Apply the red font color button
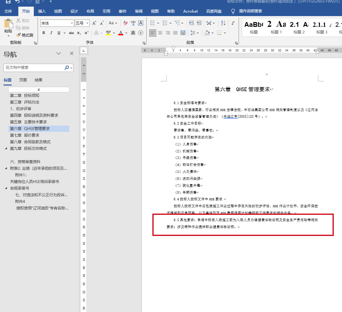Image resolution: width=342 pixels, height=312 pixels. [121, 33]
